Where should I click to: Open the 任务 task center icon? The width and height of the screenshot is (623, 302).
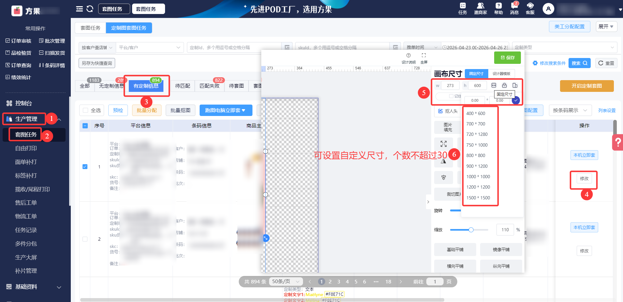coord(463,8)
